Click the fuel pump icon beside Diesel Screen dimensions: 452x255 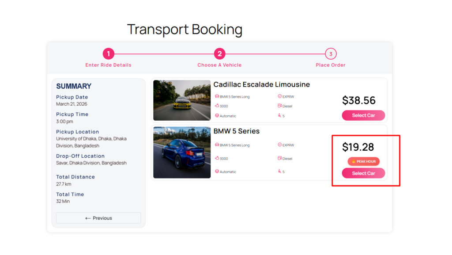coord(279,158)
